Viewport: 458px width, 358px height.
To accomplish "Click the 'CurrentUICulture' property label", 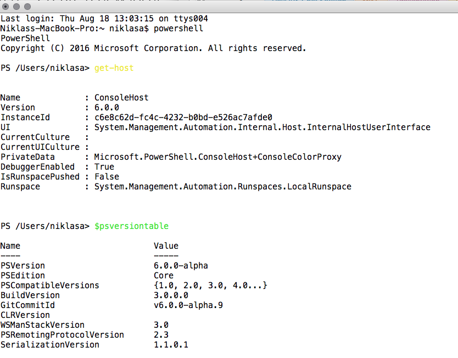I will (x=40, y=147).
